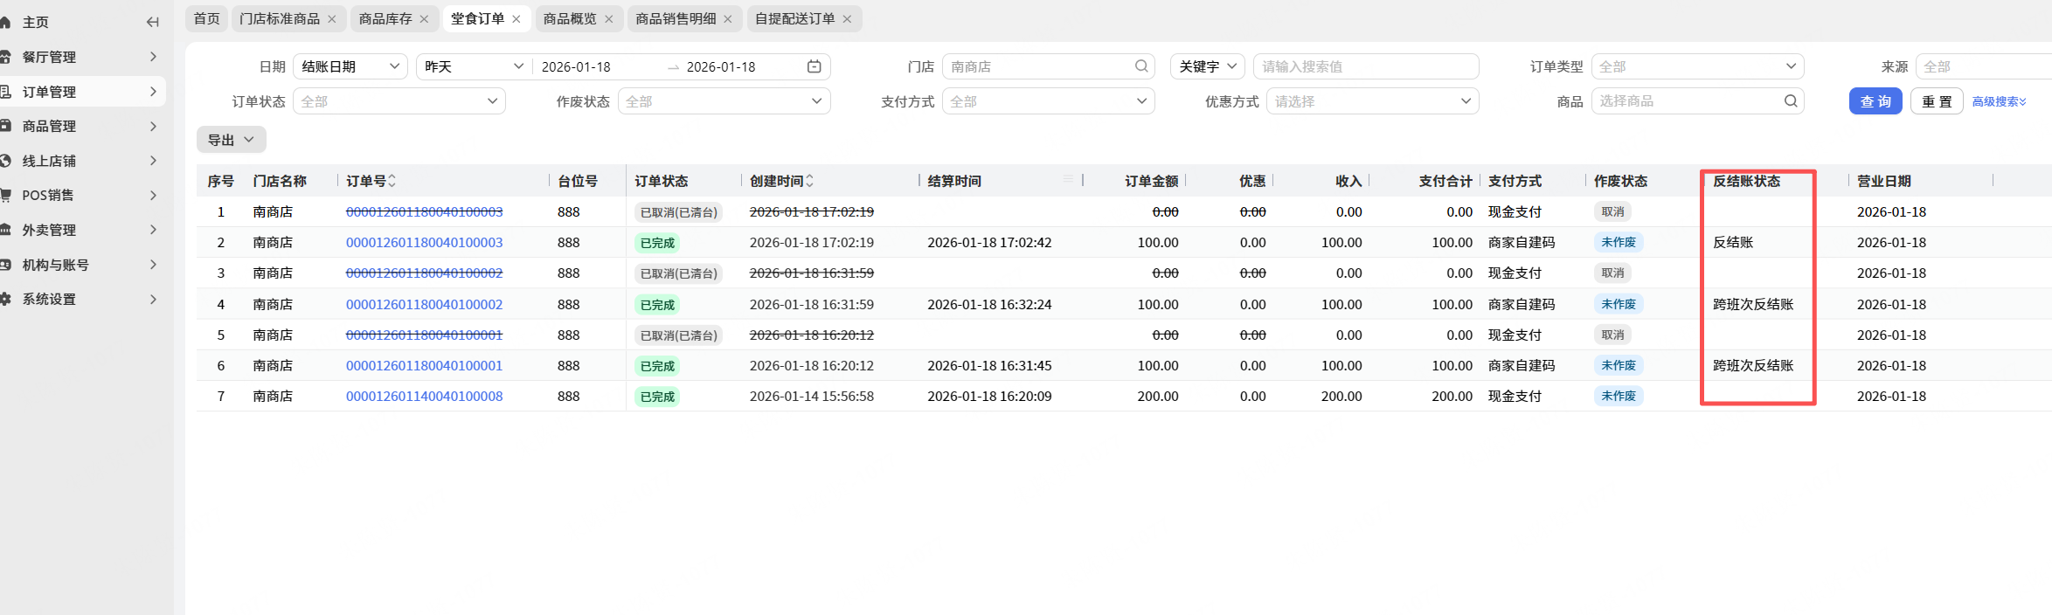Screen dimensions: 2052x615
Task: Click settlement time 2026-01-18 16:20:09
Action: [x=989, y=397]
